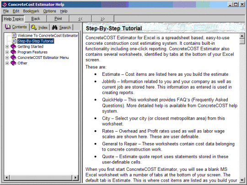This screenshot has width=247, height=185.
Task: Select ConcreteCOST Estimator Menu book label
Action: click(x=43, y=58)
